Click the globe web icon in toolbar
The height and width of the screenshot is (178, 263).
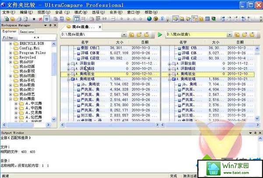click(149, 19)
